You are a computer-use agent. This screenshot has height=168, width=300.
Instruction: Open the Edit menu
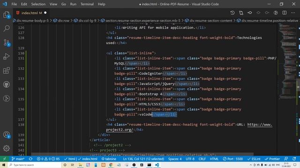(x=24, y=4)
